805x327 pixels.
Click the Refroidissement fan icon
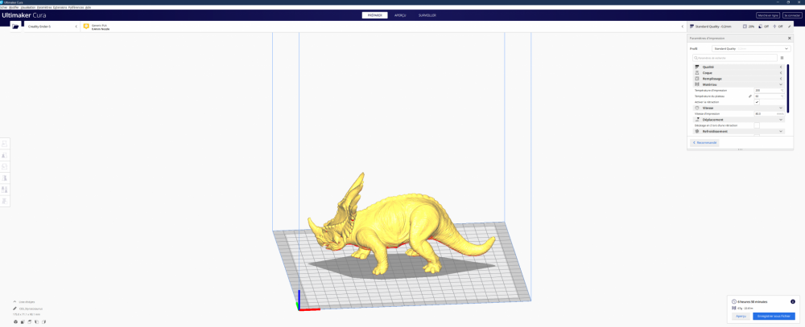click(x=696, y=131)
